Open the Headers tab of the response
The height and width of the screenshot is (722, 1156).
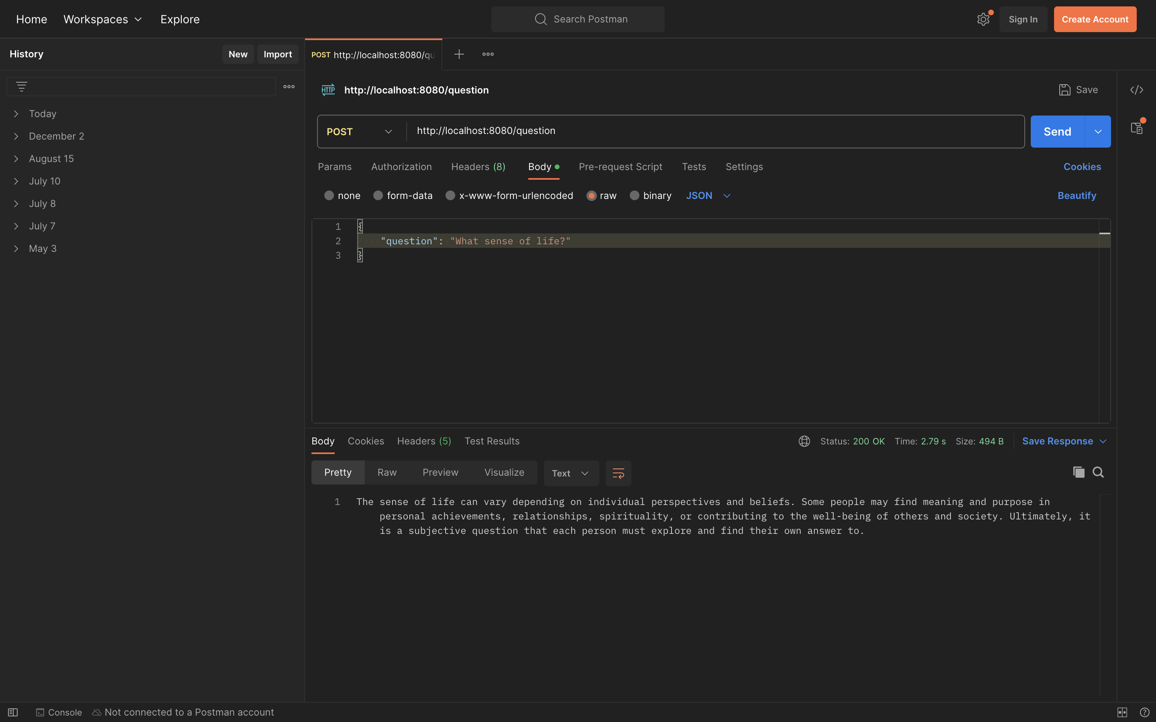tap(423, 441)
